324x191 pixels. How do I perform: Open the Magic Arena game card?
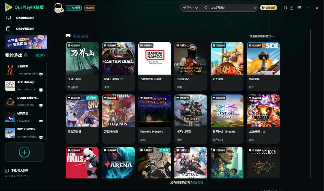pyautogui.click(x=118, y=163)
